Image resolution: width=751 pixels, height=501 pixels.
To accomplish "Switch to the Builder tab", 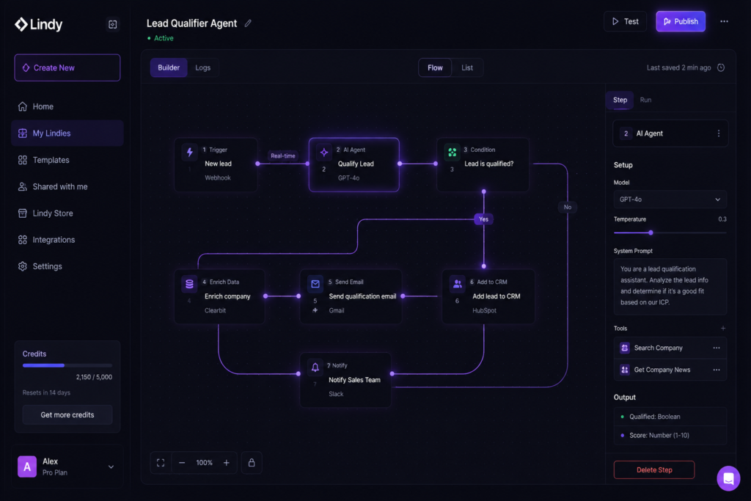I will pos(169,67).
